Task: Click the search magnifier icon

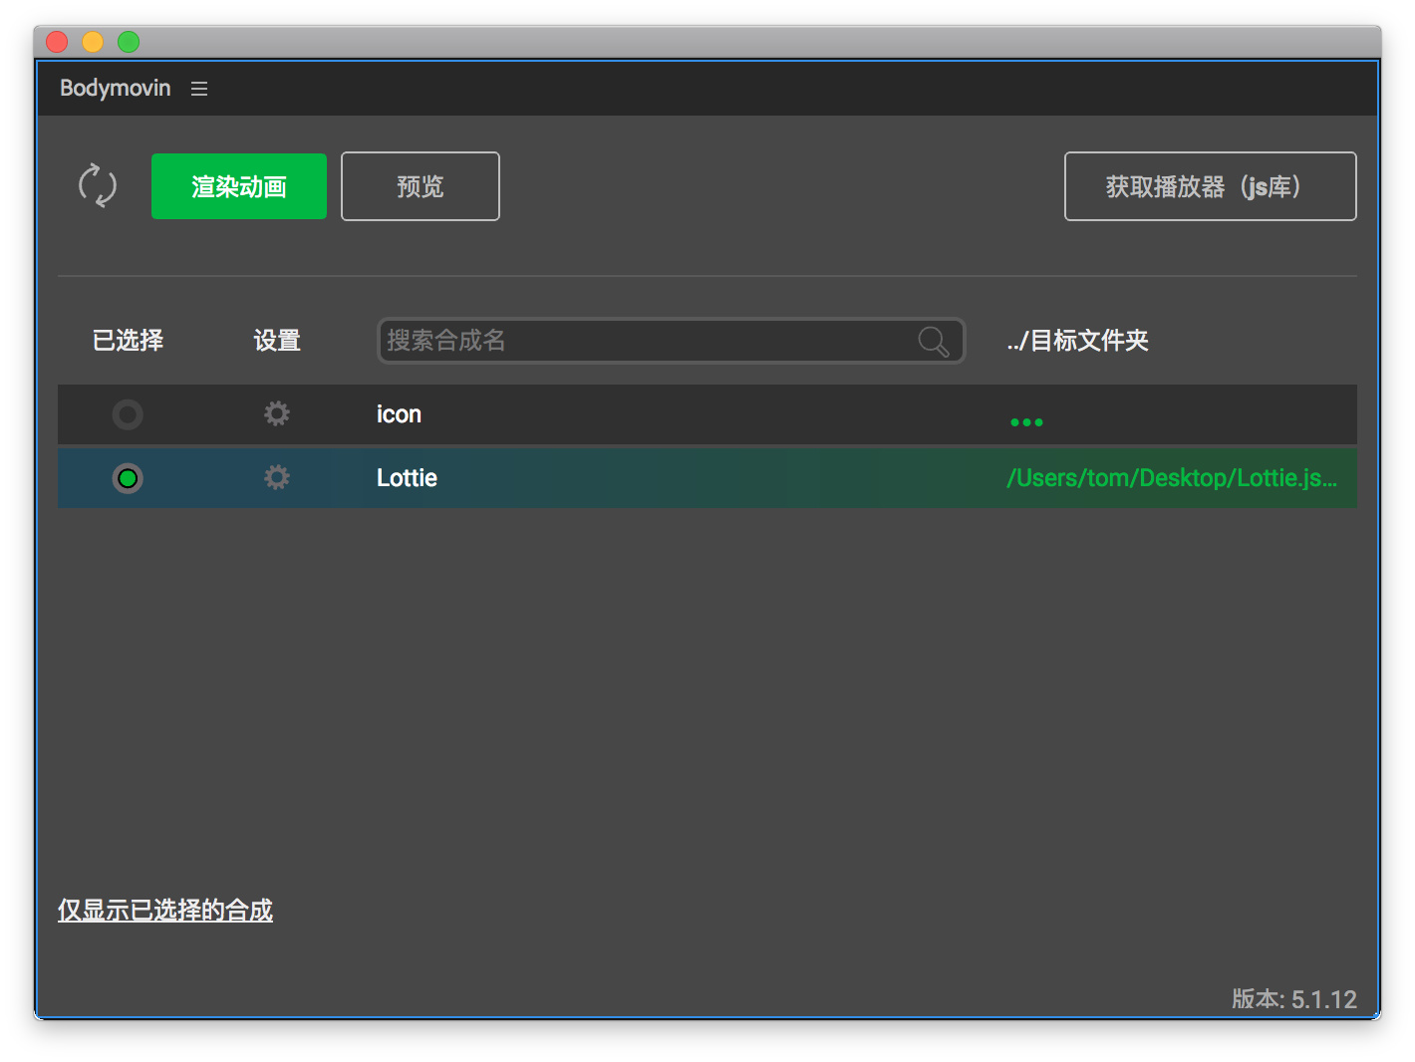Action: click(934, 341)
